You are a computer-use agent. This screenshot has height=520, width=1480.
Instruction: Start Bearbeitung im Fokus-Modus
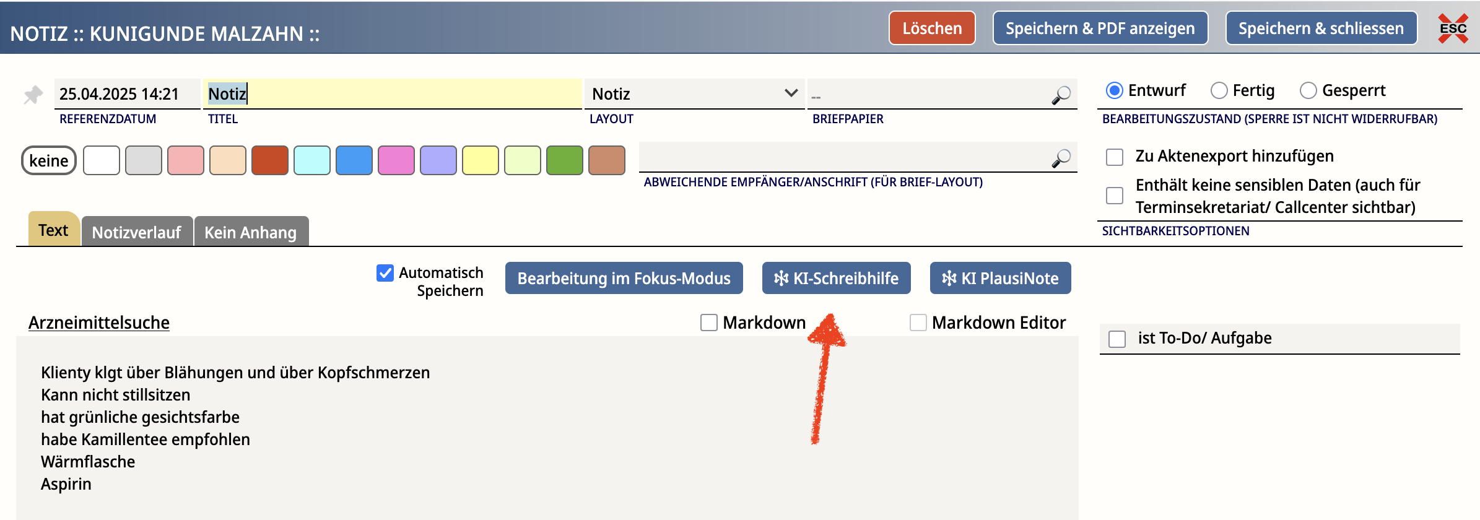click(x=624, y=278)
